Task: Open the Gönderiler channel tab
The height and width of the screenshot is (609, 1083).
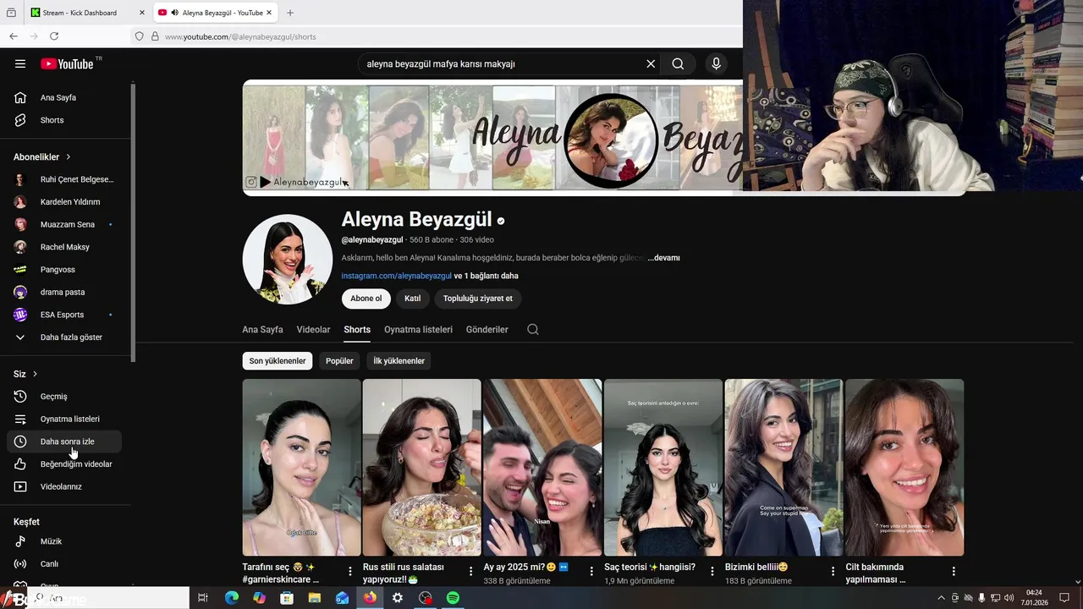Action: click(x=487, y=330)
